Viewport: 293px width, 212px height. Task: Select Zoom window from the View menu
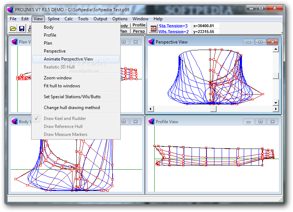point(76,78)
